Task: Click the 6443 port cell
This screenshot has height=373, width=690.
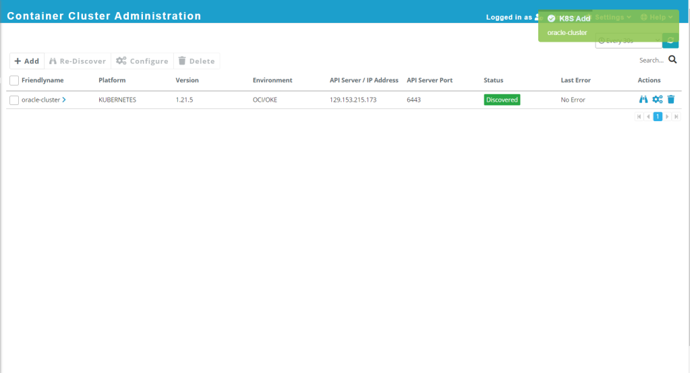Action: tap(413, 100)
